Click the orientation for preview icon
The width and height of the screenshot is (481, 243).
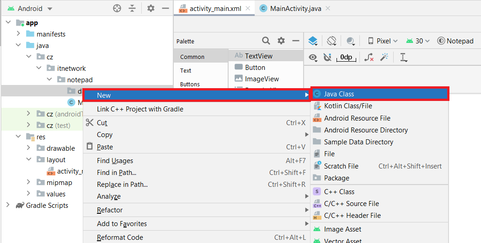click(332, 41)
